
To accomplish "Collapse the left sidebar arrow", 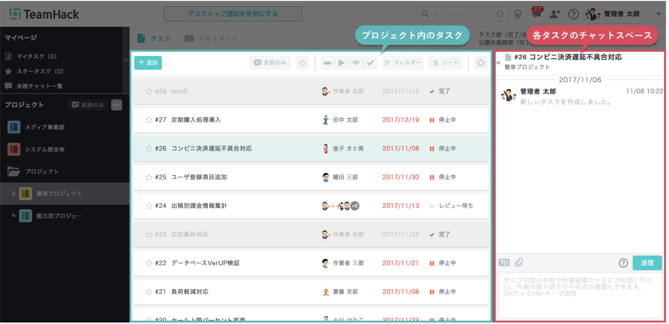I will [x=126, y=60].
